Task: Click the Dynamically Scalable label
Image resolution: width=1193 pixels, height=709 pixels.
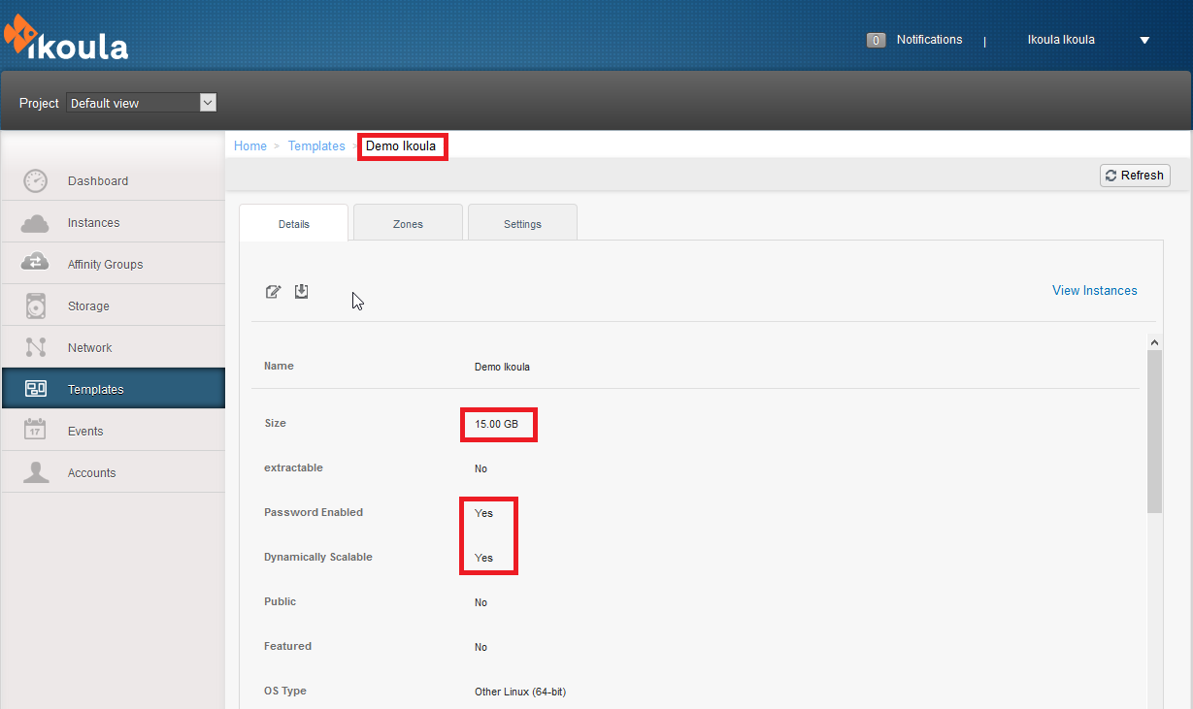Action: 318,558
